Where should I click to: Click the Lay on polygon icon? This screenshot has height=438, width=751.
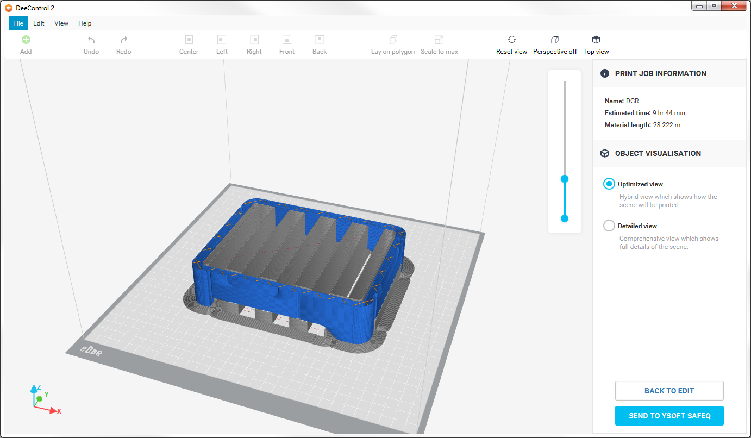pyautogui.click(x=393, y=40)
